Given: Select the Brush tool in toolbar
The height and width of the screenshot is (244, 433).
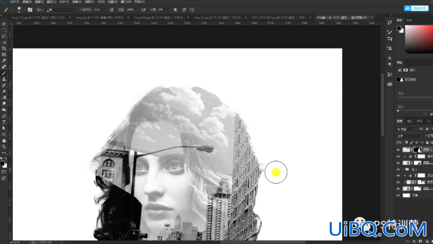Looking at the screenshot, I should click(x=4, y=73).
